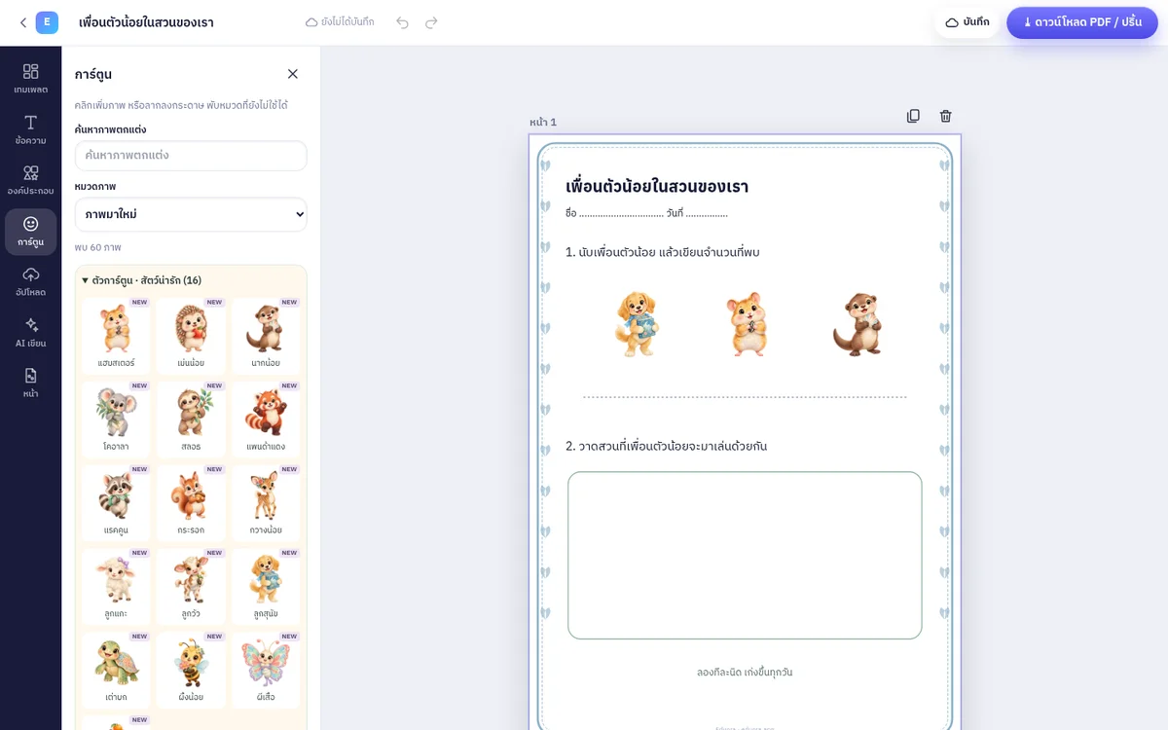Click the ค้นหาภาพตกแต่ง search field
The image size is (1168, 730).
[191, 156]
